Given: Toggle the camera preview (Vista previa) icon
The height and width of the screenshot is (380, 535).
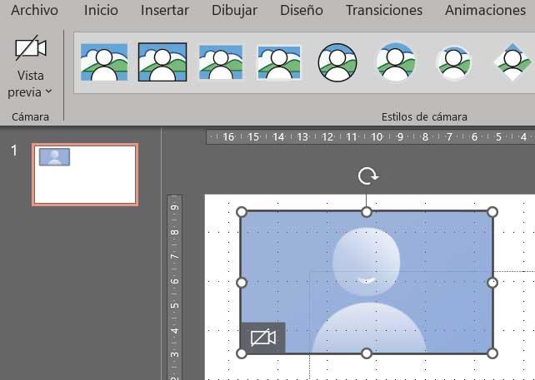Looking at the screenshot, I should tap(30, 48).
